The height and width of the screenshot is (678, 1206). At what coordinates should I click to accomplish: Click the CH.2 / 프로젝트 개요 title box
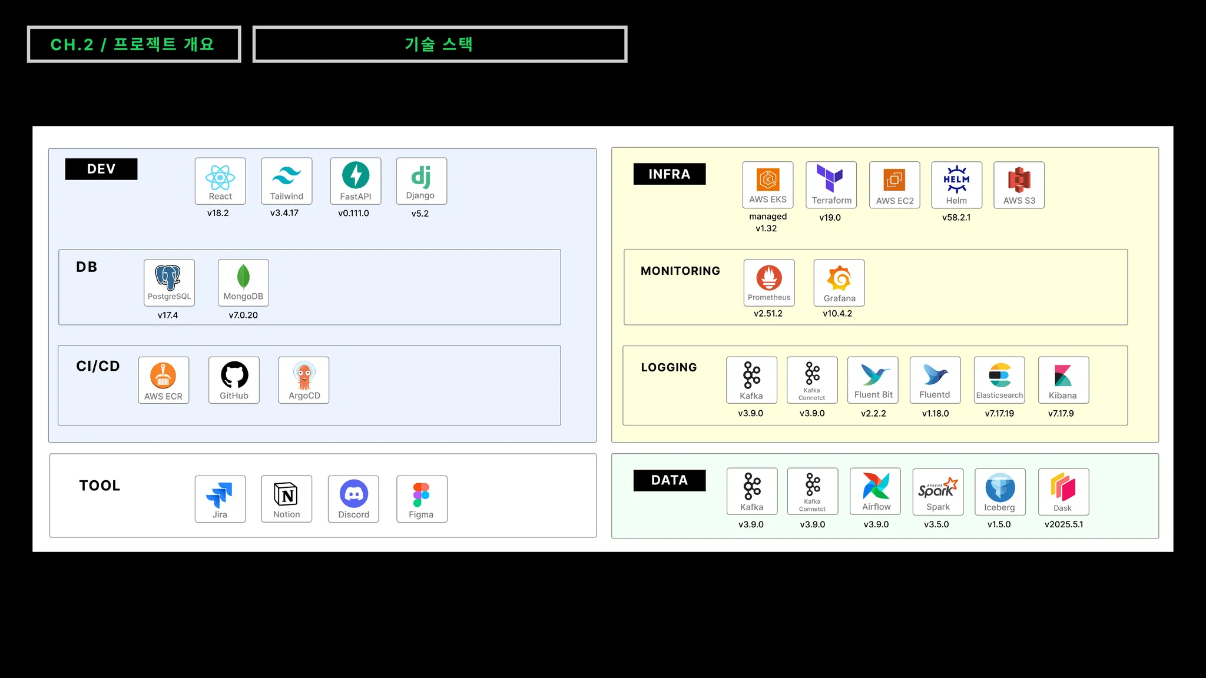134,44
